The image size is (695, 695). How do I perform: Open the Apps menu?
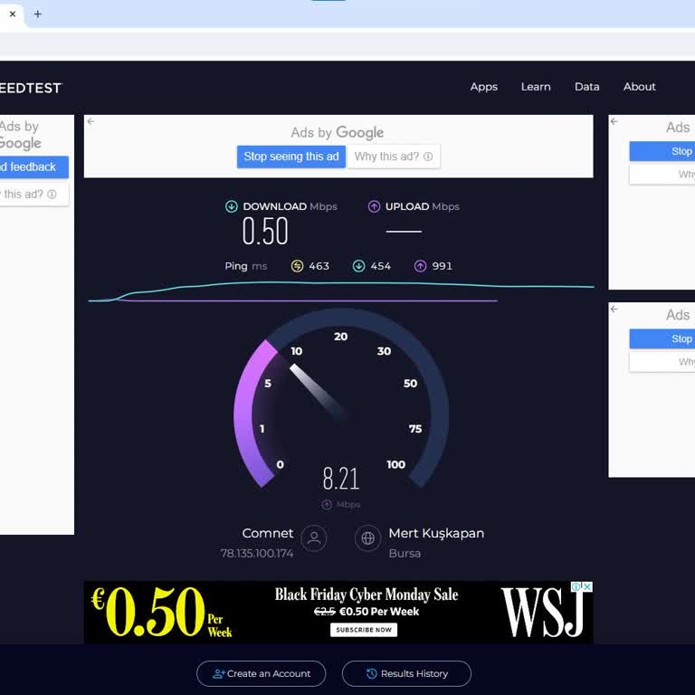[x=483, y=87]
